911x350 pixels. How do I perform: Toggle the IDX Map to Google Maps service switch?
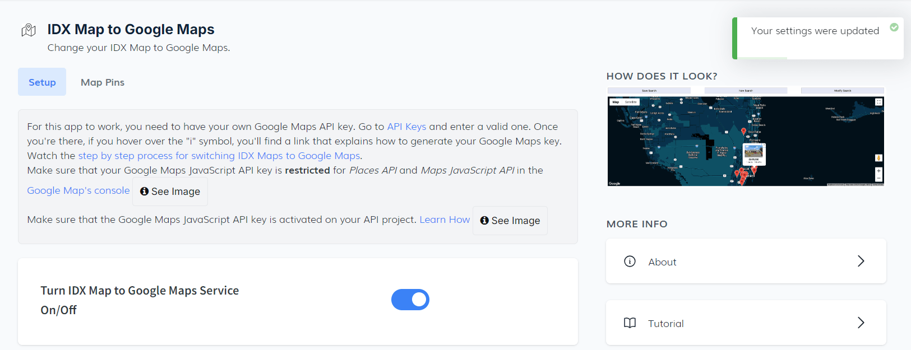410,300
